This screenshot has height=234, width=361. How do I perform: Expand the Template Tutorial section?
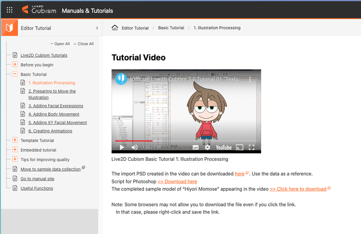[15, 140]
